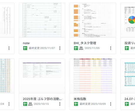Open the 24.07- spreadsheet thumbnail
This screenshot has width=135, height=111.
(x=128, y=76)
